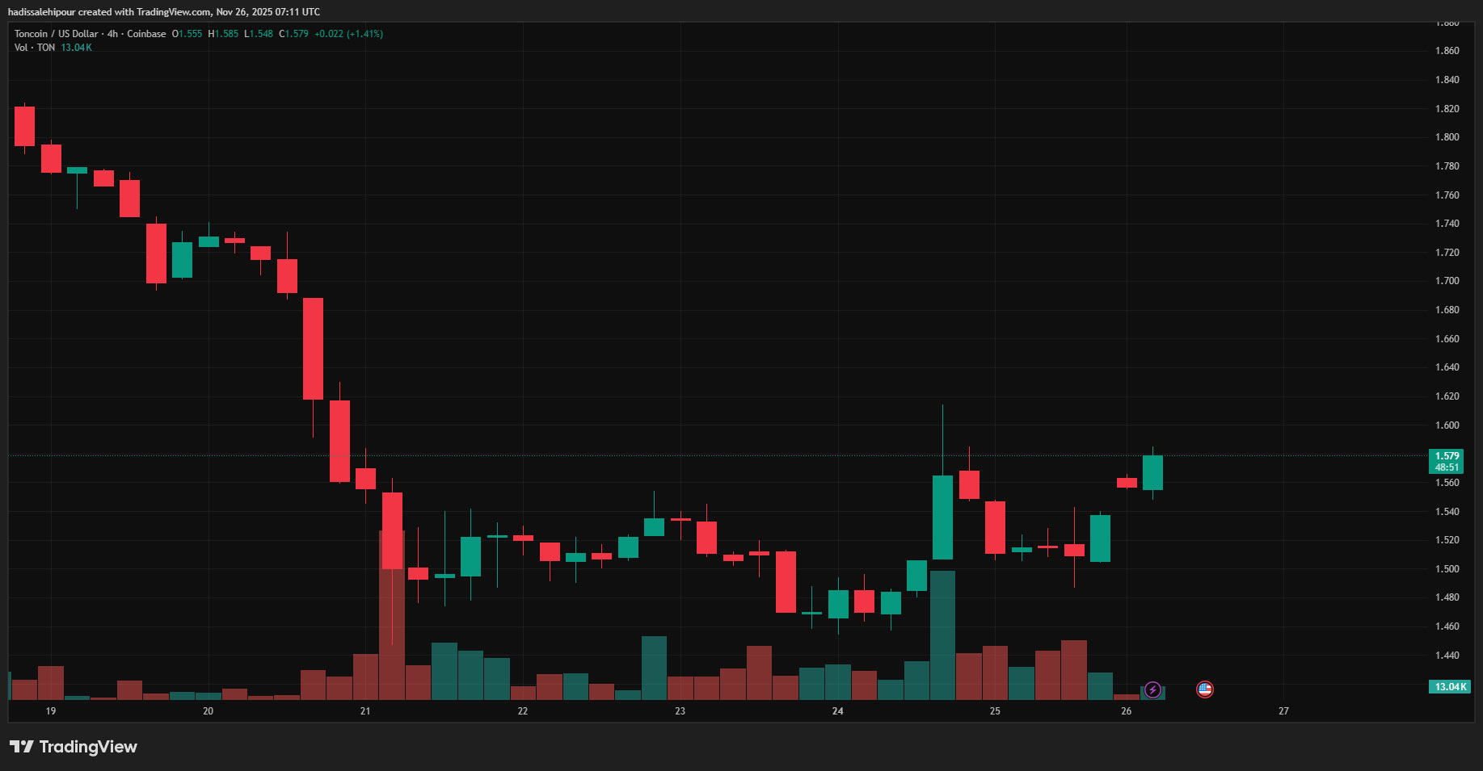Image resolution: width=1483 pixels, height=771 pixels.
Task: Click the purple lightning bolt event icon
Action: 1152,689
